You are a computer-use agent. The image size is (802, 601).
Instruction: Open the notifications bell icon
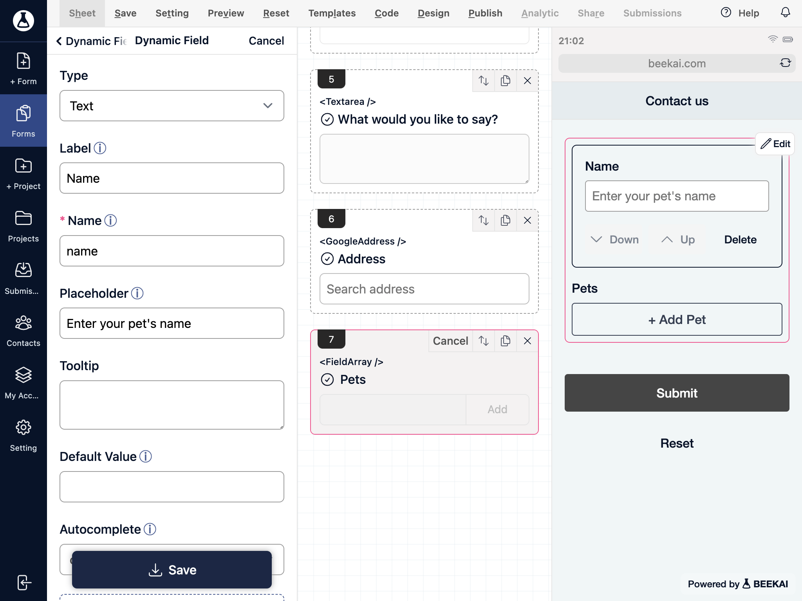[x=785, y=13]
